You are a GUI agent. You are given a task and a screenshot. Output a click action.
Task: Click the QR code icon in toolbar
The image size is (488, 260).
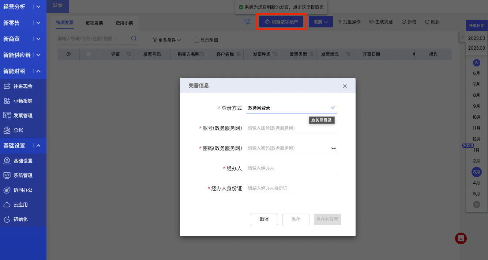pos(247,22)
